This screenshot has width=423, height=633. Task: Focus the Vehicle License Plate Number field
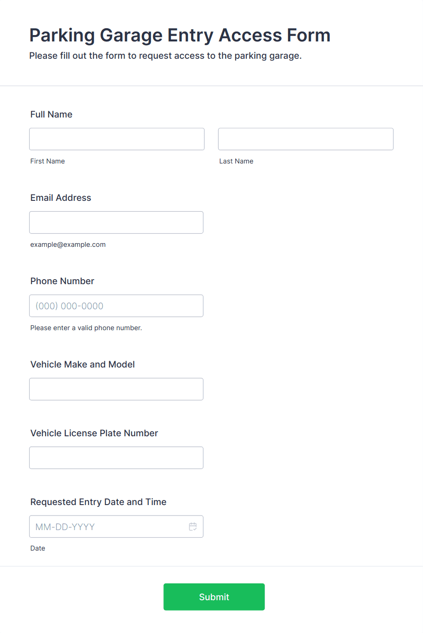(x=116, y=458)
